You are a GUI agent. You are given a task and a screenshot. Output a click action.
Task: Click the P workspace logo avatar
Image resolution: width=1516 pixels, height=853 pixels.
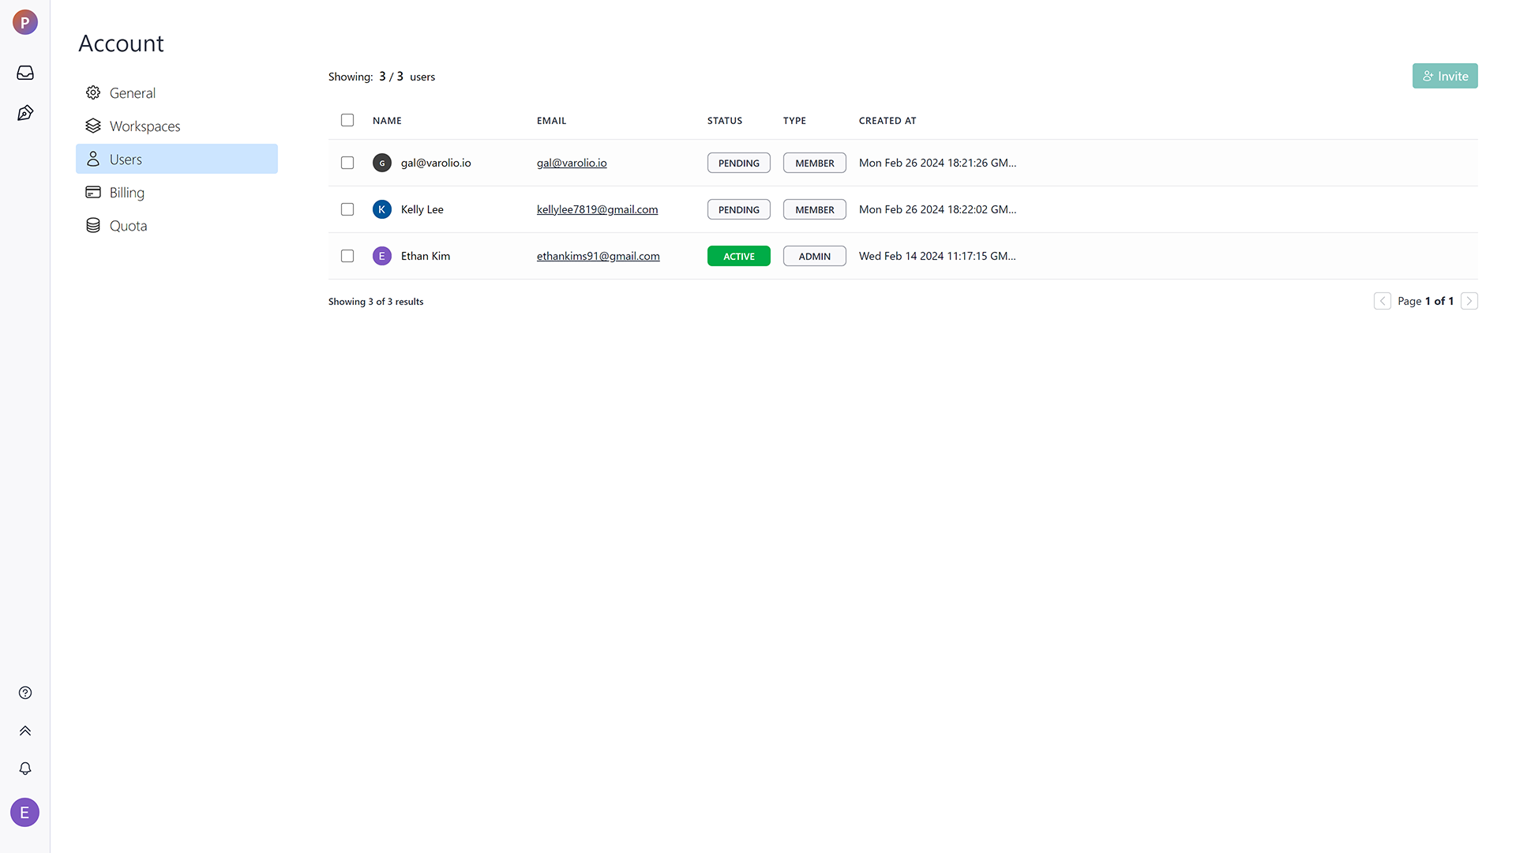point(25,22)
